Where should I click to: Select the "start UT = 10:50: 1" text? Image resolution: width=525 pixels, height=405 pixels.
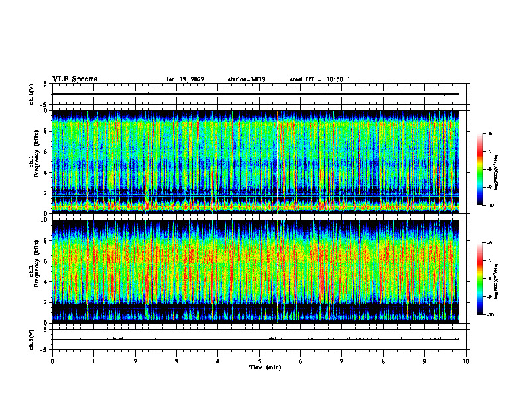point(320,79)
